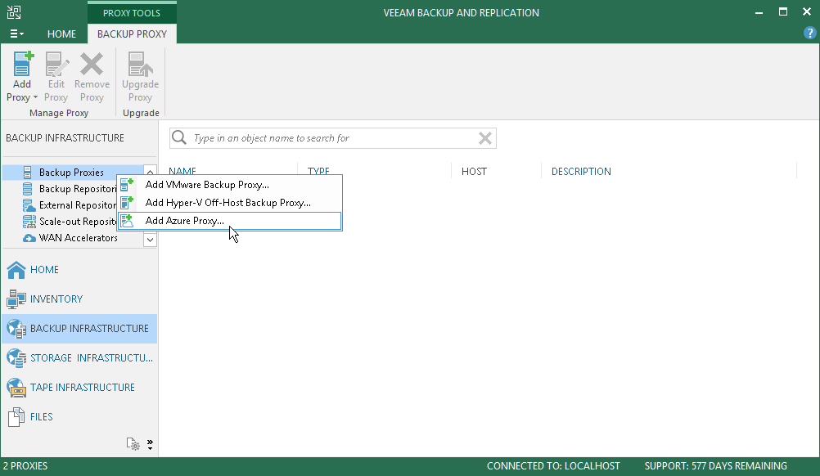Choose Add Azure Proxy menu item
Screen dimensions: 820x476
230,221
